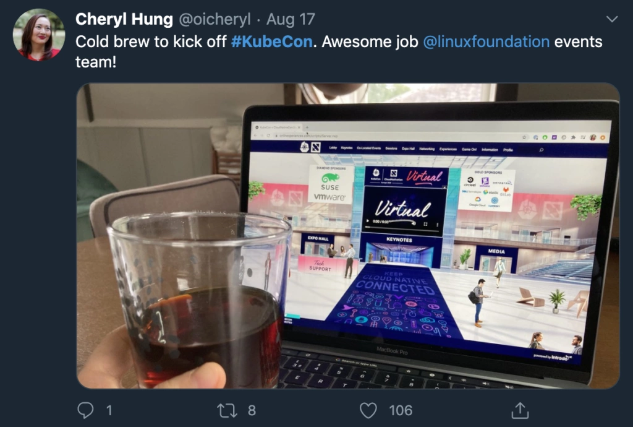
Task: Visit the @linuxfoundation mention
Action: click(486, 41)
